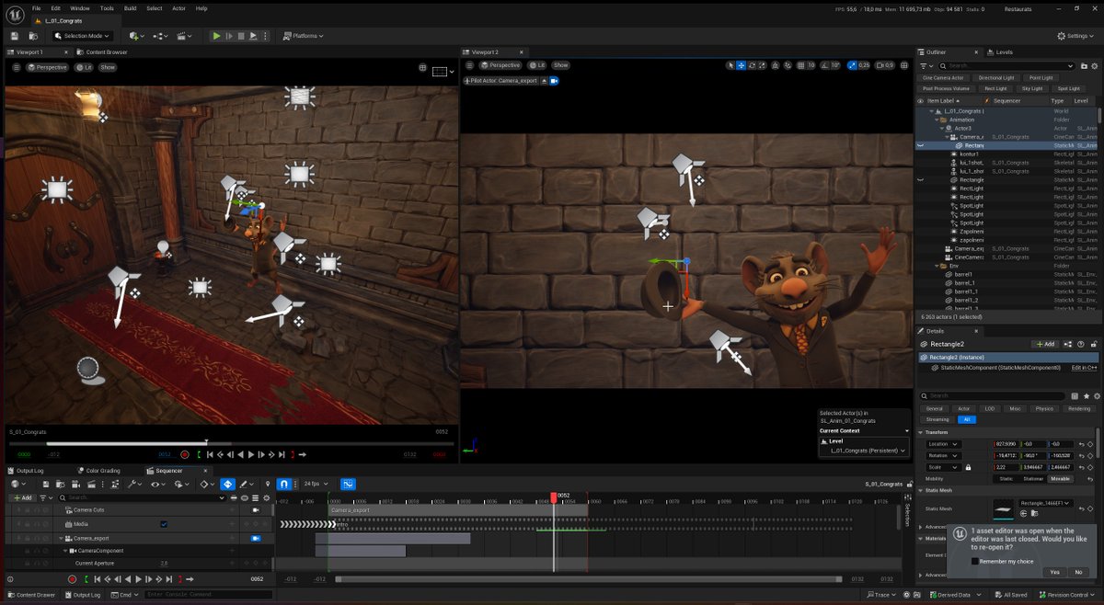Toggle Sequencer curve editor icon
This screenshot has height=605, width=1104.
[349, 484]
